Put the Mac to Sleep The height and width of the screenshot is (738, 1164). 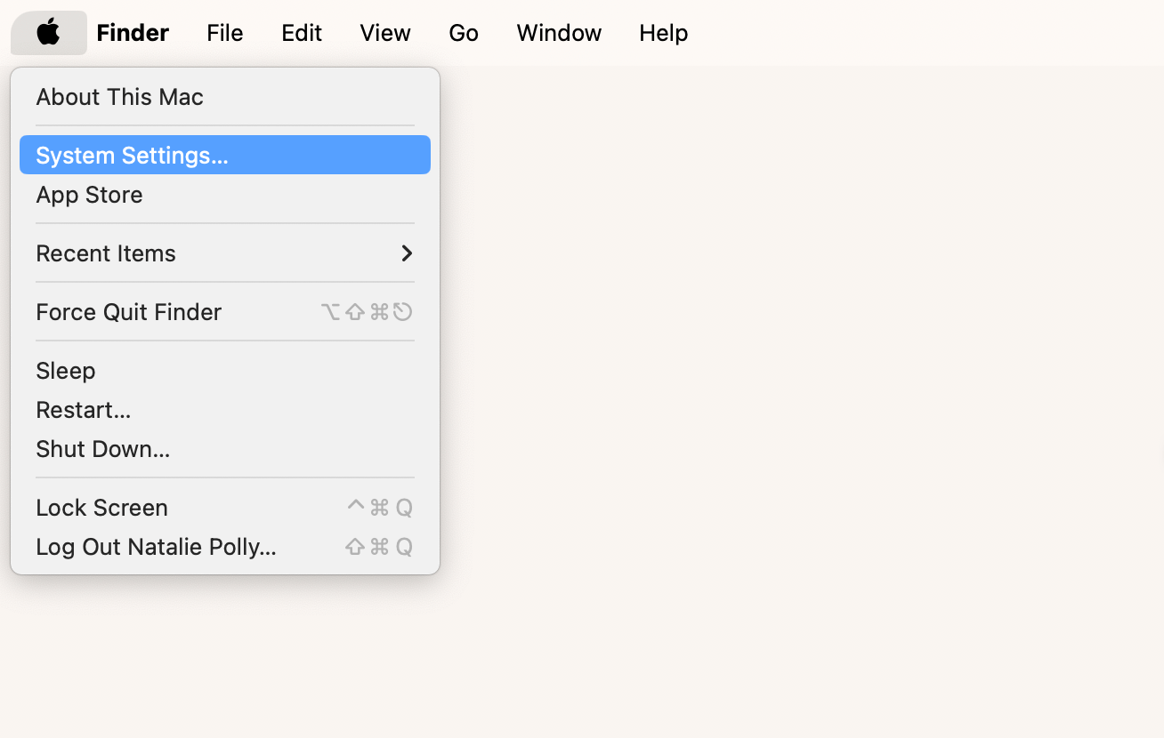pyautogui.click(x=65, y=371)
